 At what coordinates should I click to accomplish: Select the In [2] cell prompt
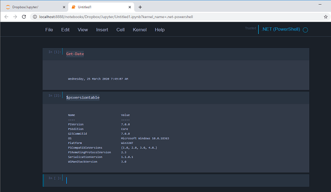tap(55, 95)
